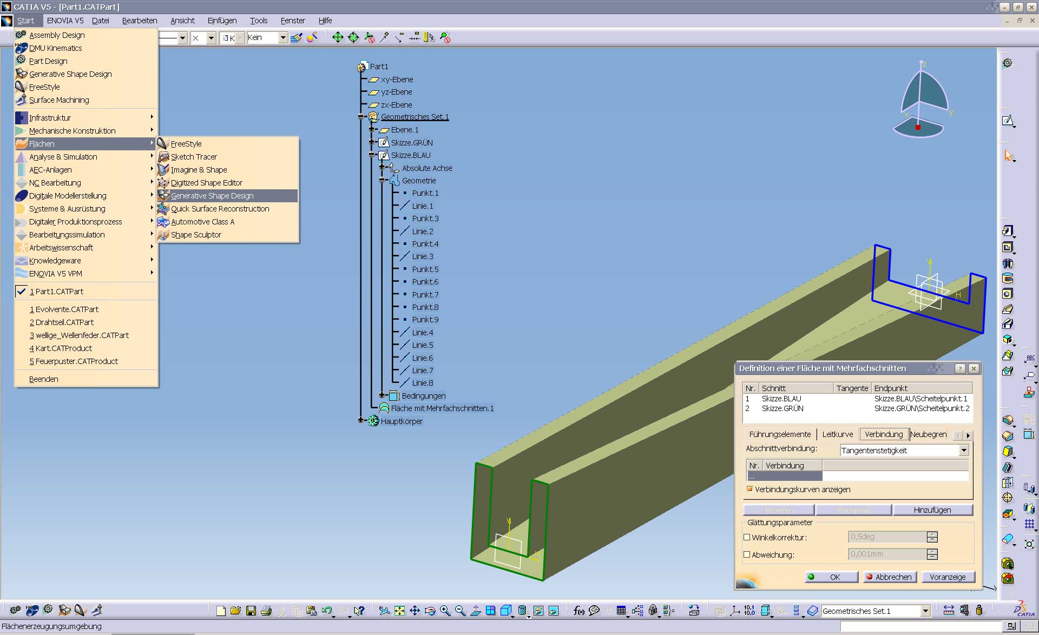Expand the Hauptkörper tree node
This screenshot has height=635, width=1039.
tap(361, 420)
